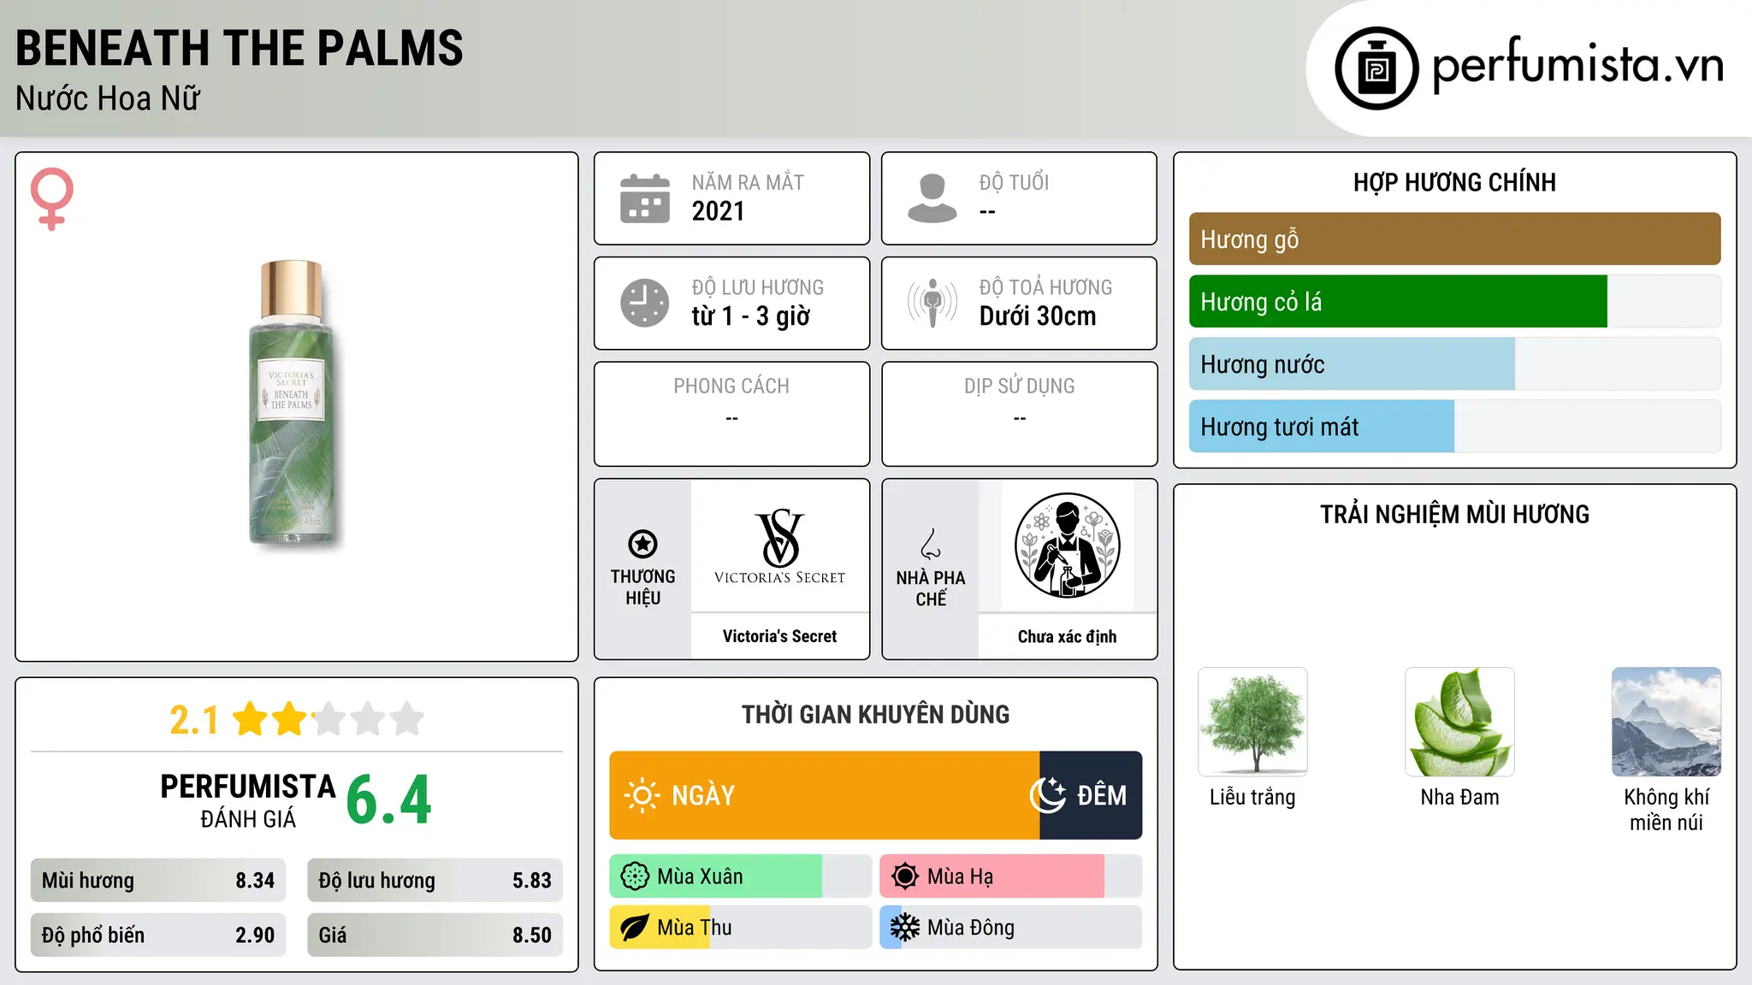Click the sun icon in the Ngày bar
Screen dimensions: 1752x985
click(642, 795)
